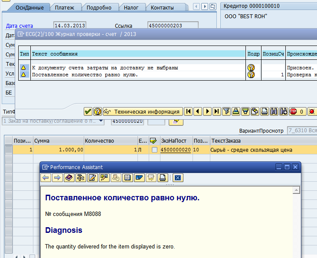
Task: Select all rows via table corner selector
Action: (x=8, y=141)
